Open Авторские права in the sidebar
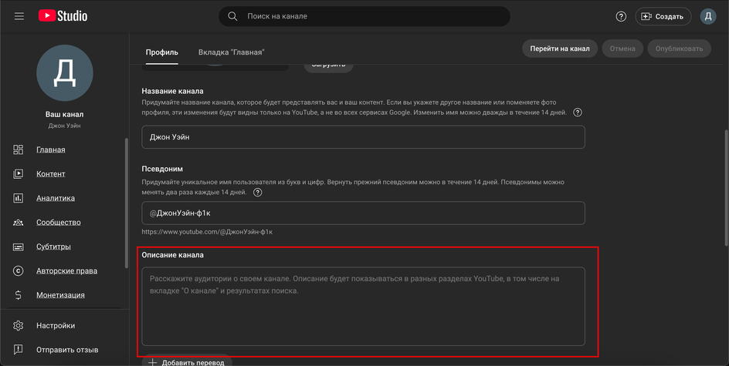The width and height of the screenshot is (729, 366). 67,271
